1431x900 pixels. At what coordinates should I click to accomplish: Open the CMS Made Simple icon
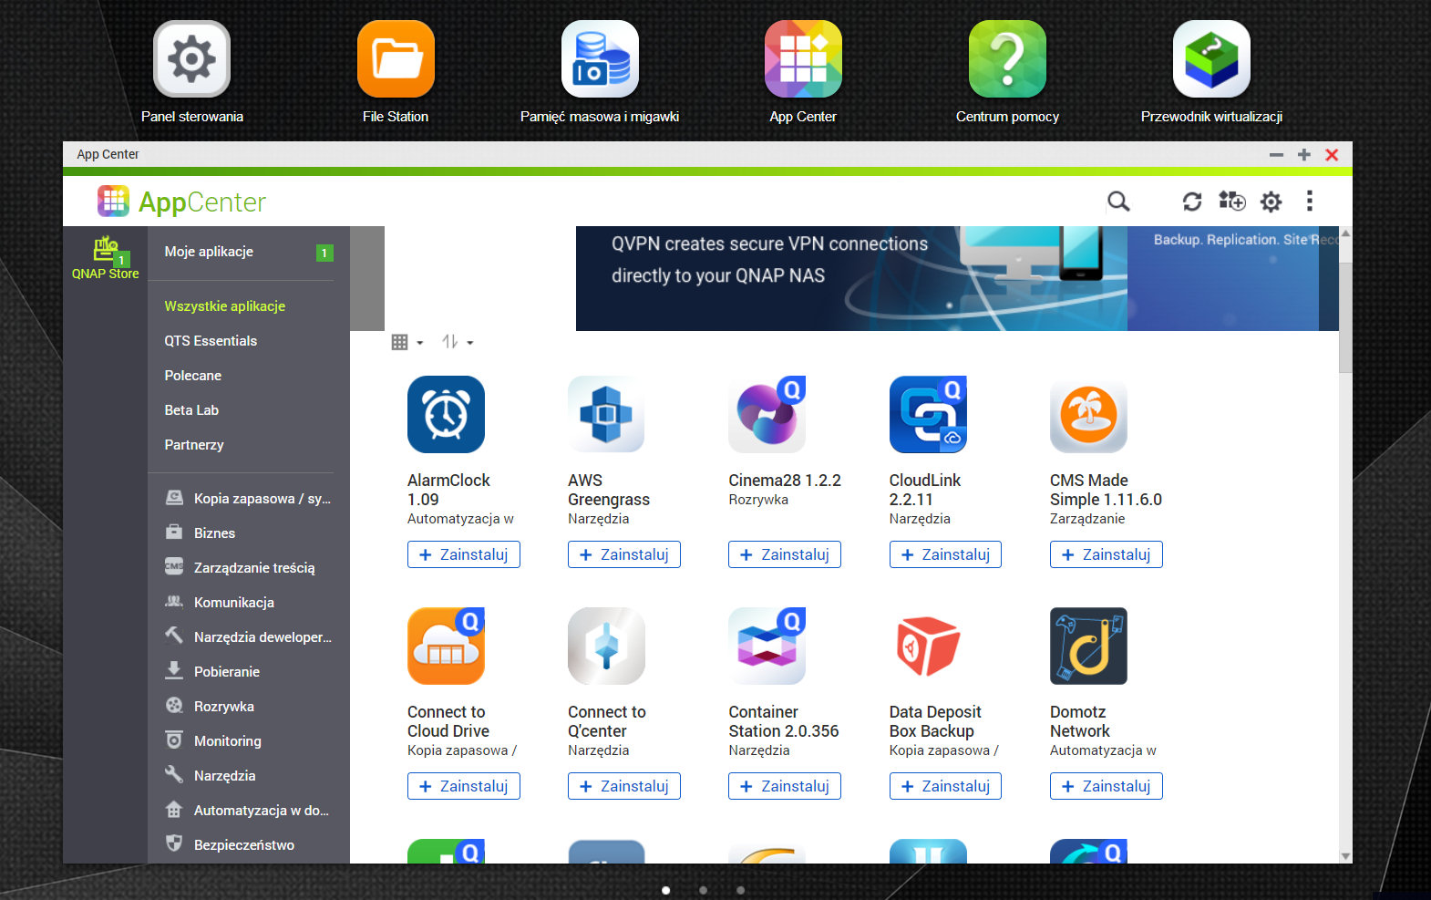1088,414
